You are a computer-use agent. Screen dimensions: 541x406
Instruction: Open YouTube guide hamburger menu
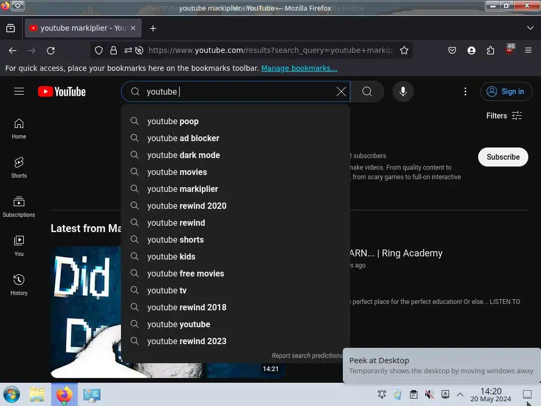(x=19, y=91)
